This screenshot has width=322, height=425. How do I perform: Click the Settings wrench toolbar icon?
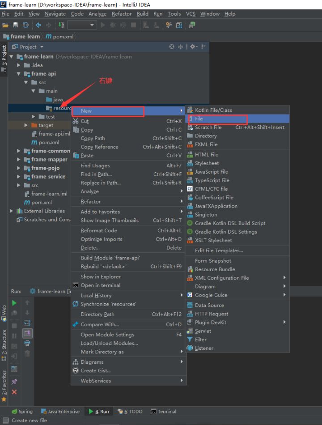click(x=169, y=25)
